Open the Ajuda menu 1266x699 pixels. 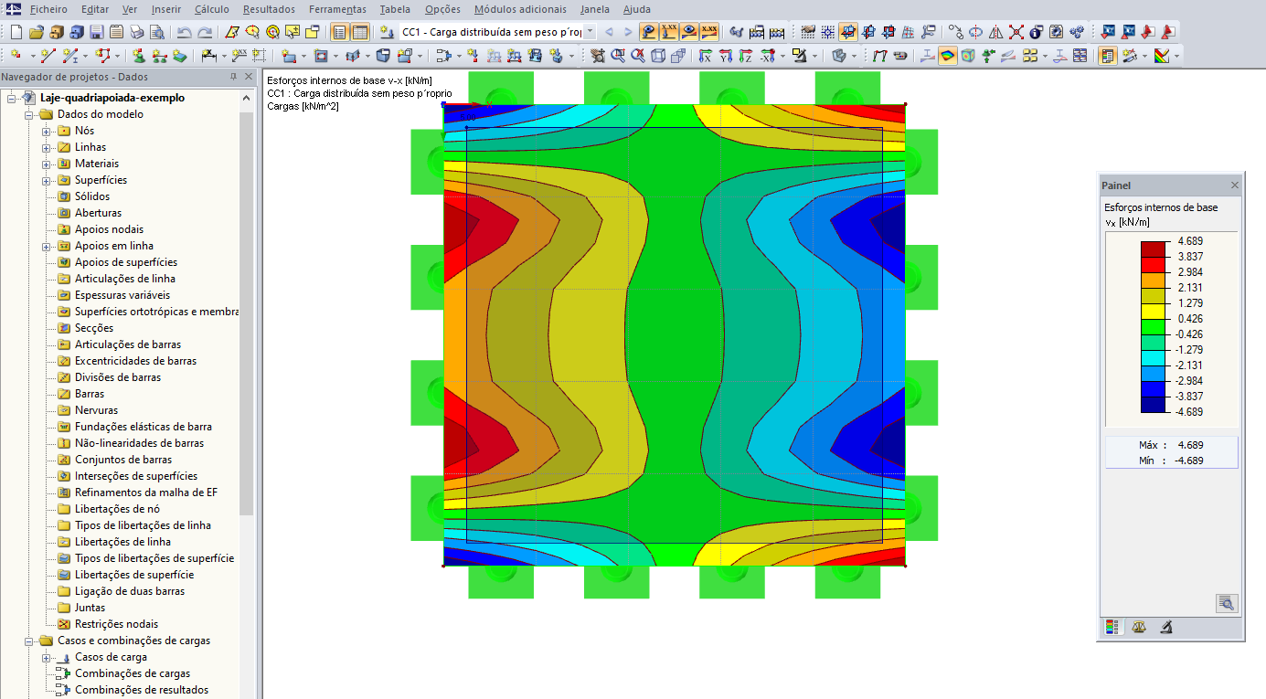pyautogui.click(x=637, y=9)
